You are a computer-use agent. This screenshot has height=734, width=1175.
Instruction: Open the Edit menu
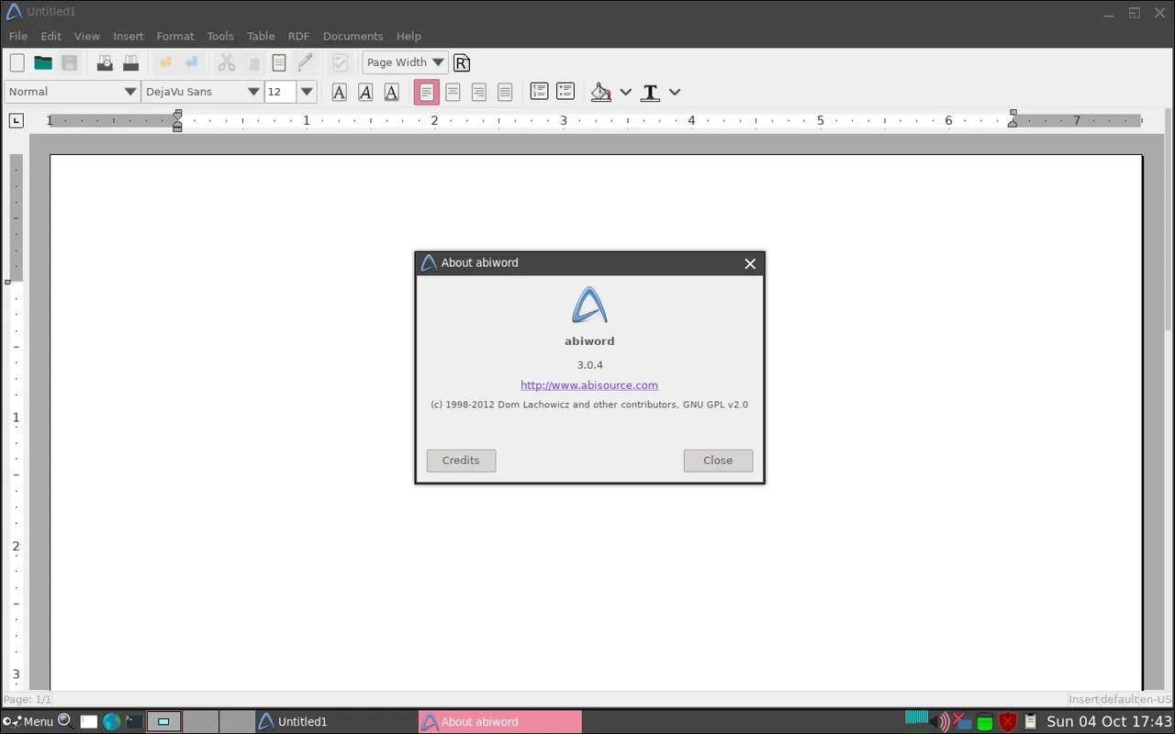click(50, 36)
